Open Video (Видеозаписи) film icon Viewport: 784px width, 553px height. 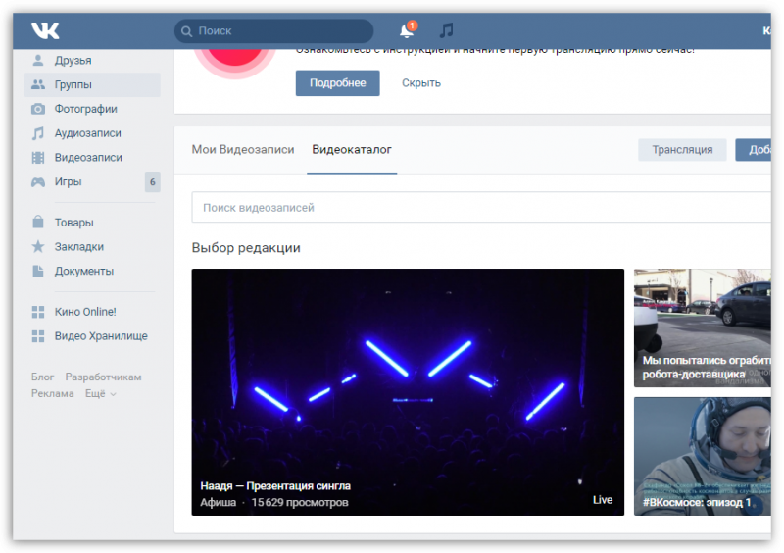point(38,157)
